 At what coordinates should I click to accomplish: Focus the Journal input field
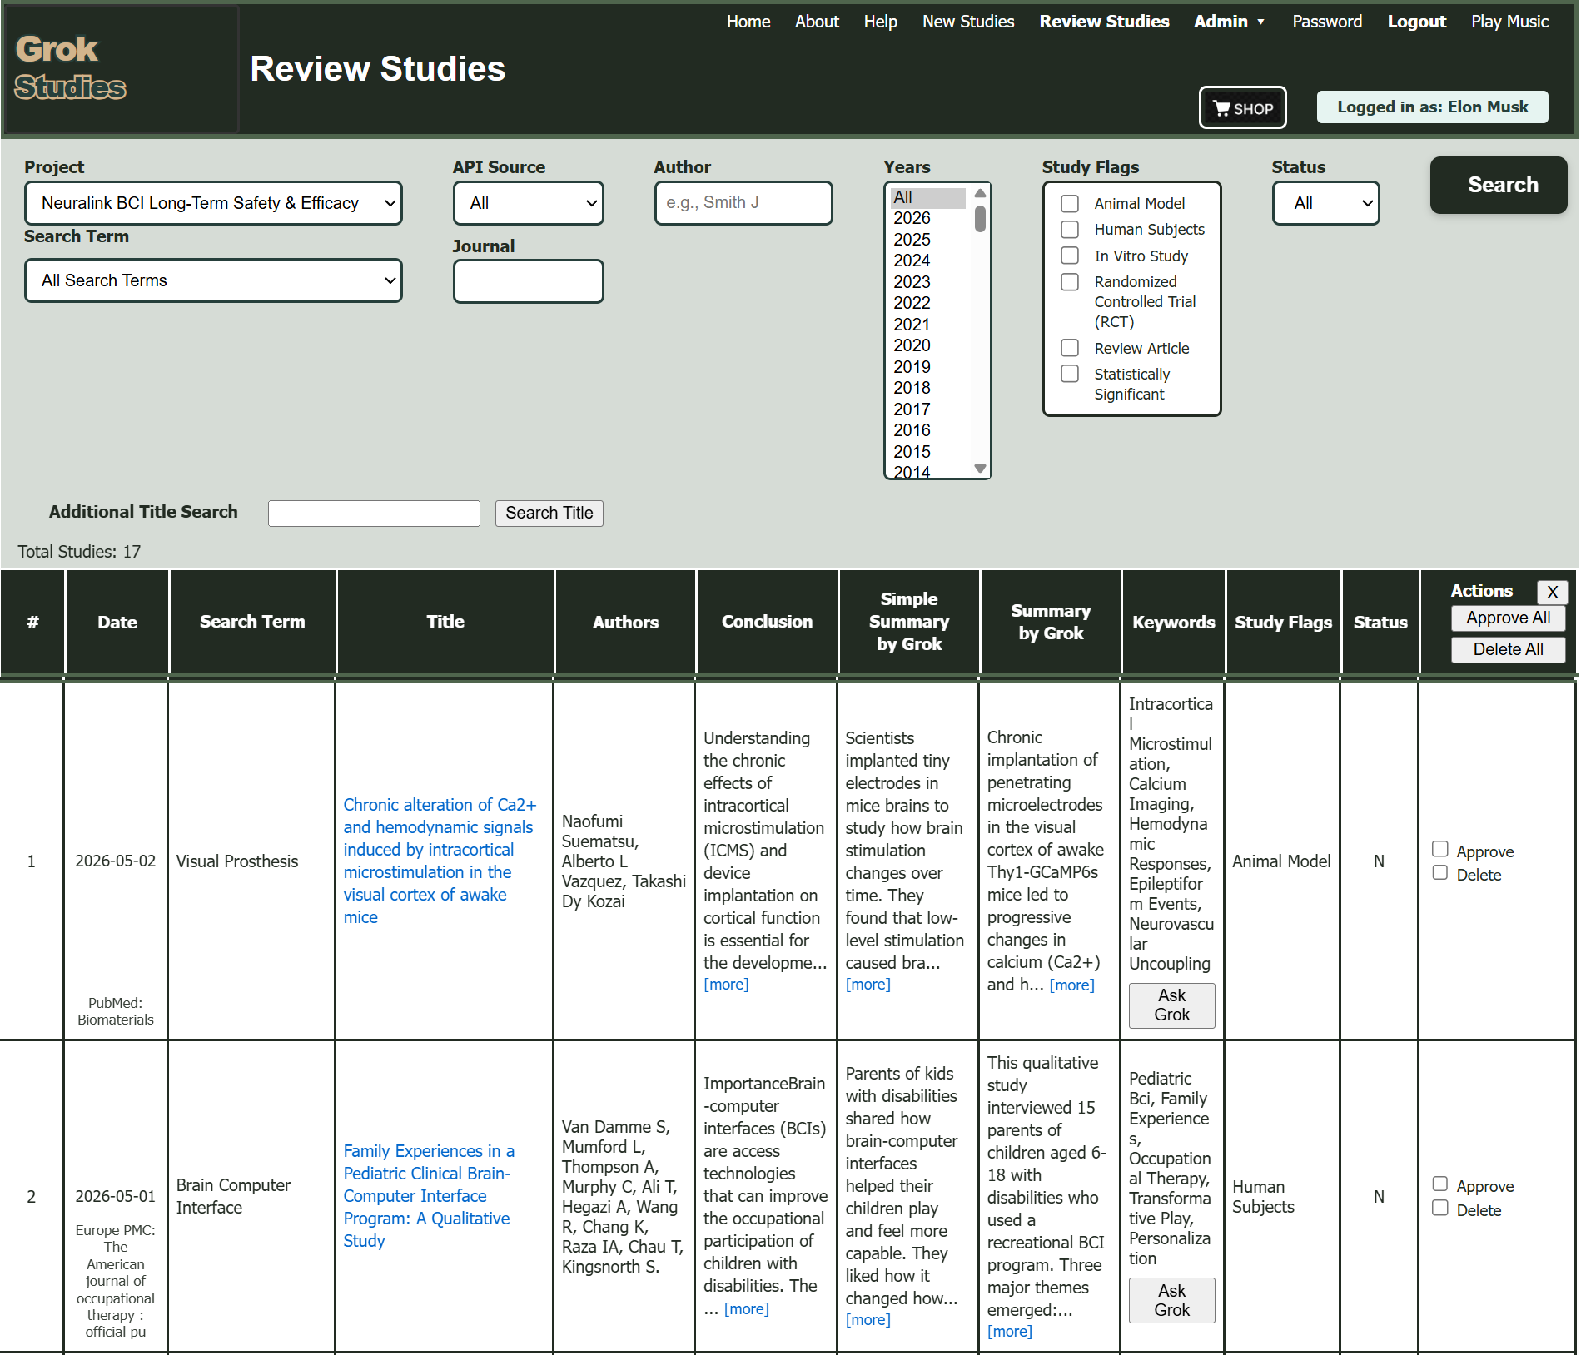(x=528, y=281)
